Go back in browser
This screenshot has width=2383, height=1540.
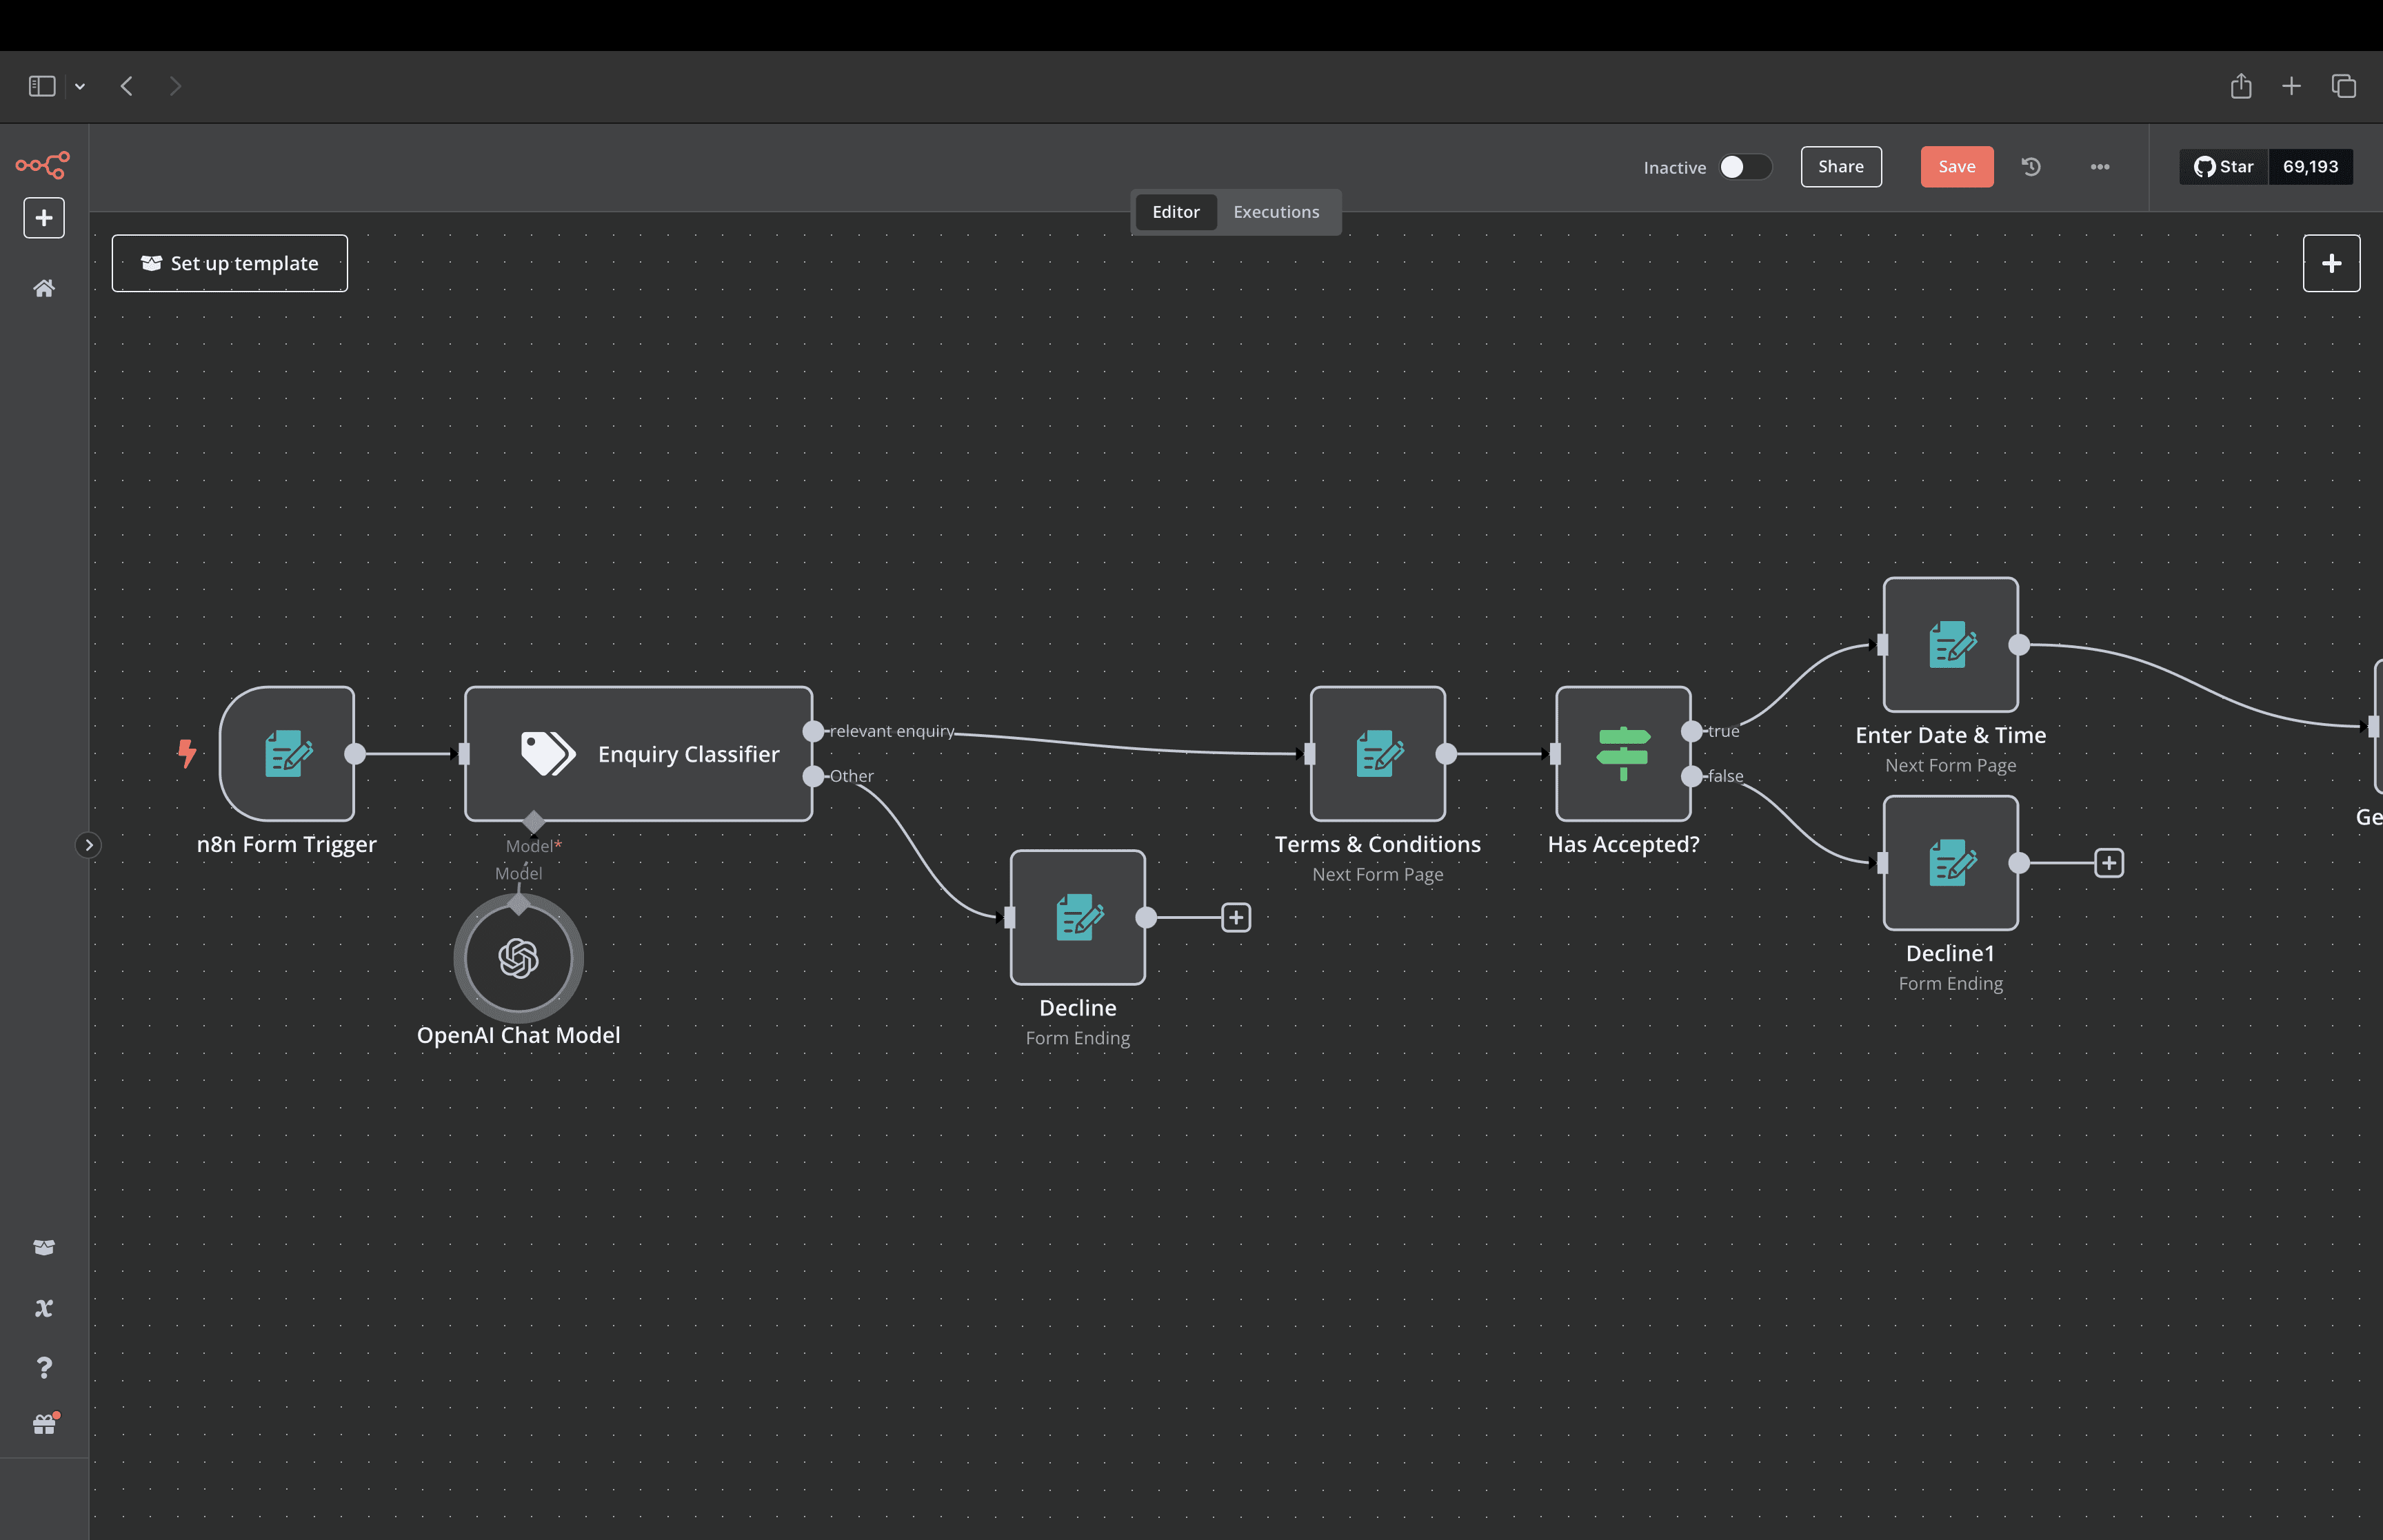127,86
